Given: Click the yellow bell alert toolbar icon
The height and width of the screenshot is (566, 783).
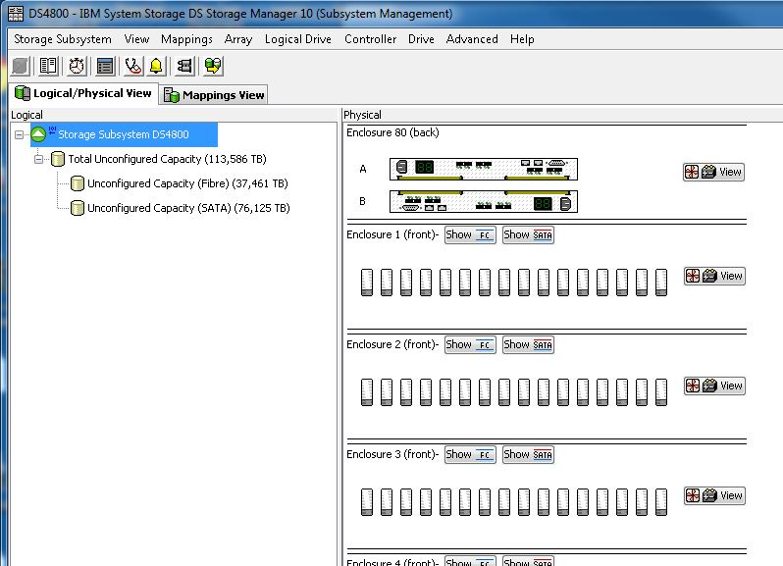Looking at the screenshot, I should [156, 66].
